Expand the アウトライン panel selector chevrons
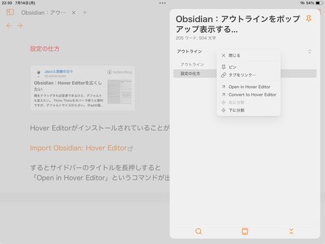The height and width of the screenshot is (244, 325). tap(309, 51)
